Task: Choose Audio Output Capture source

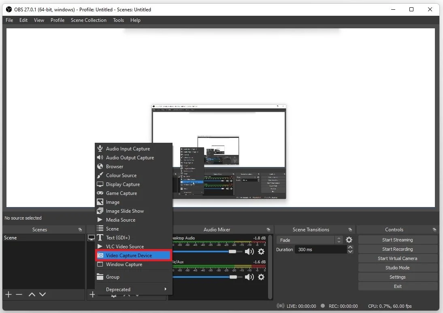Action: click(x=133, y=157)
